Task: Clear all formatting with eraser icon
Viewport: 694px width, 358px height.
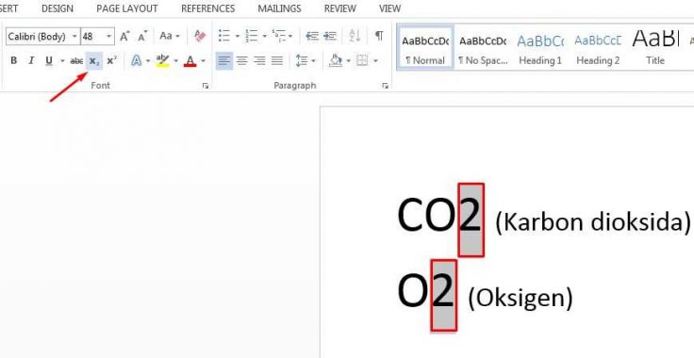Action: click(200, 36)
